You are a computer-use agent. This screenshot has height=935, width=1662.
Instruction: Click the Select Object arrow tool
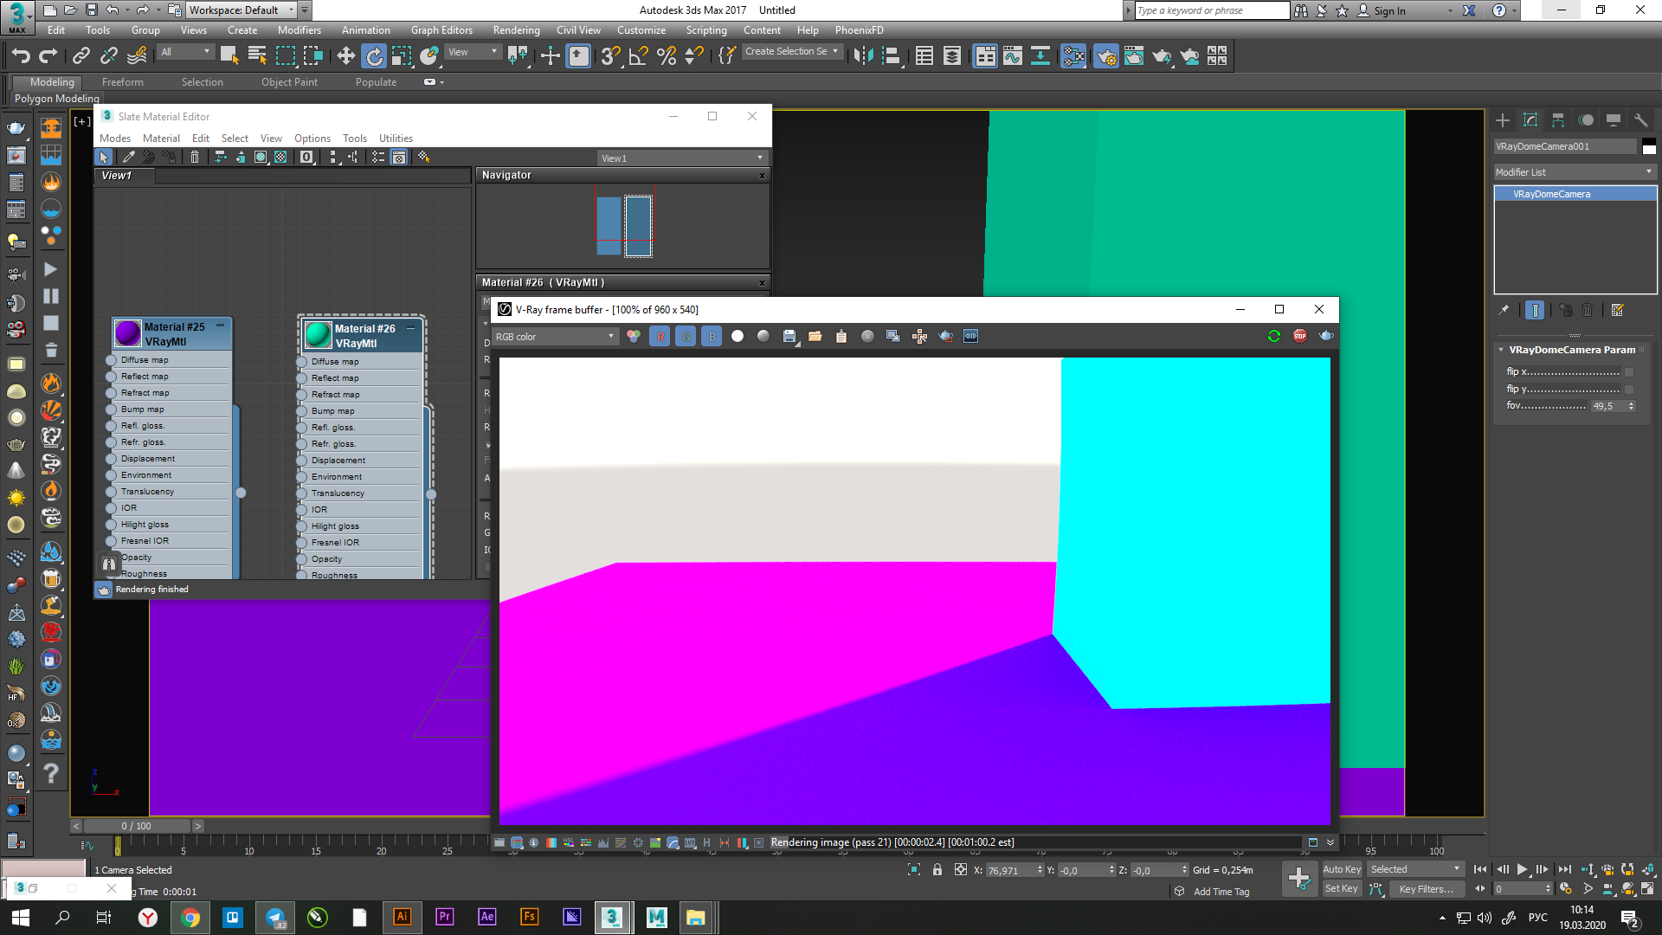point(229,56)
